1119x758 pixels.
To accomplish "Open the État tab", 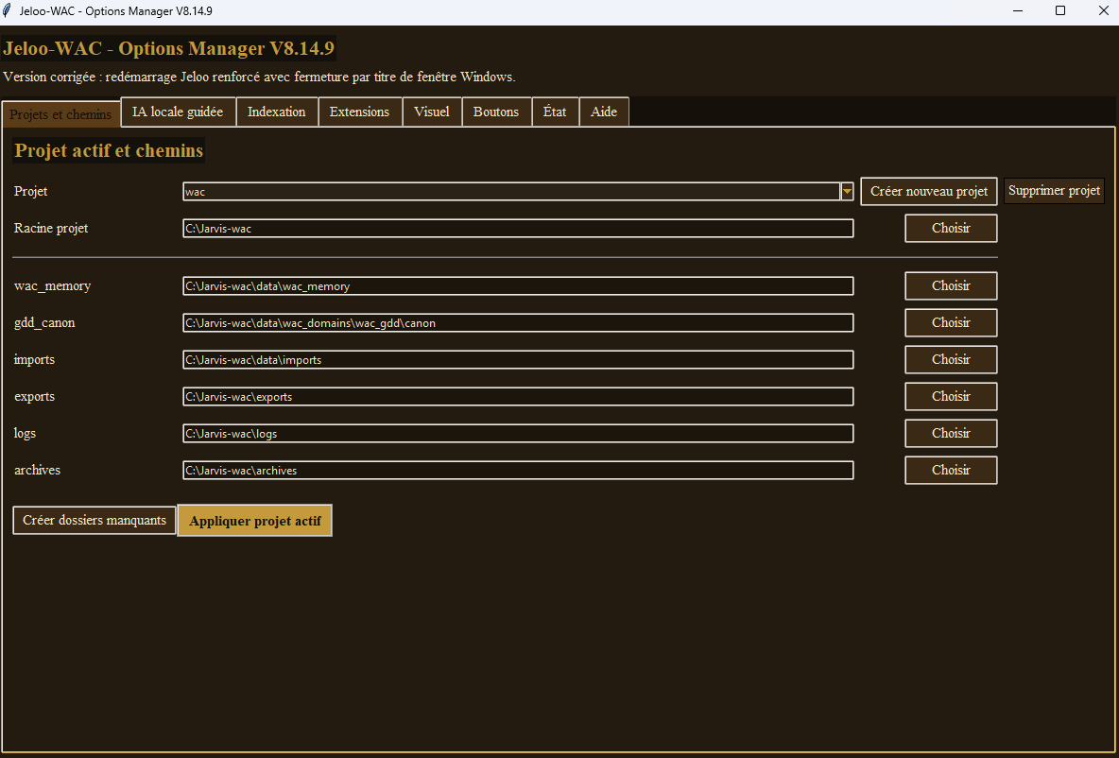I will point(555,112).
